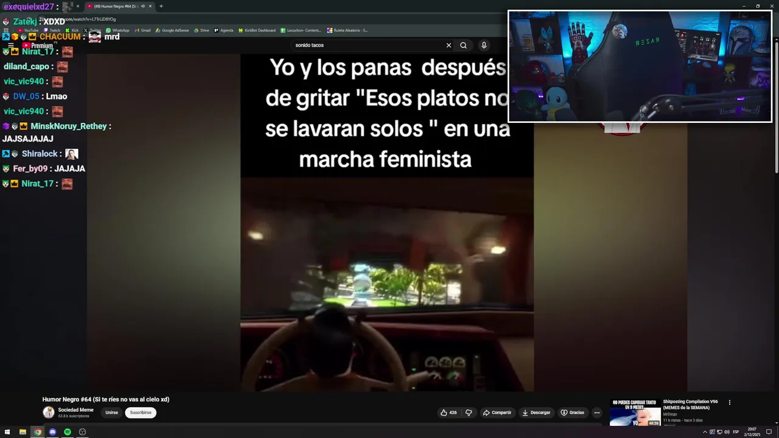Image resolution: width=779 pixels, height=438 pixels.
Task: Click the Gracias thanks button
Action: [x=572, y=412]
